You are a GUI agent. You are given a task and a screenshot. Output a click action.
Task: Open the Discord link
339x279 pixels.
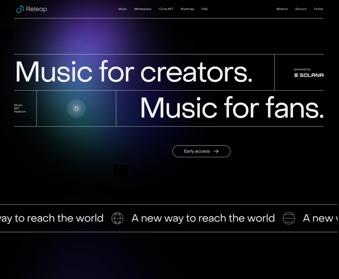(301, 9)
